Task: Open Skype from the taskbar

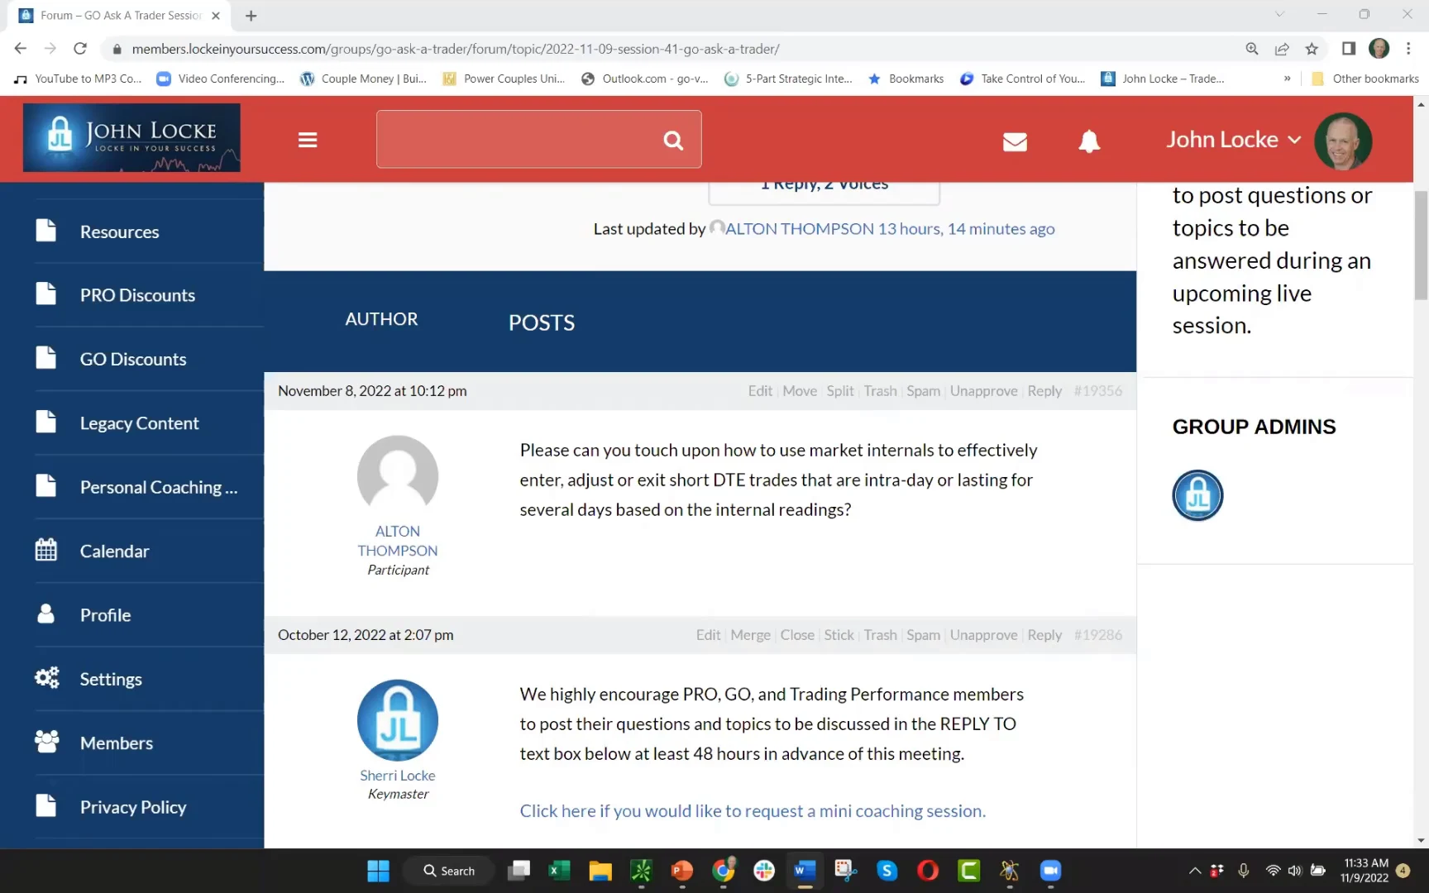Action: pos(887,871)
